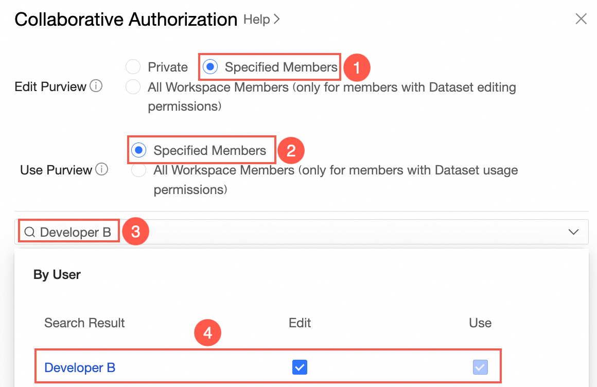Uncheck Edit permission for Developer B
The height and width of the screenshot is (387, 597).
(x=300, y=367)
